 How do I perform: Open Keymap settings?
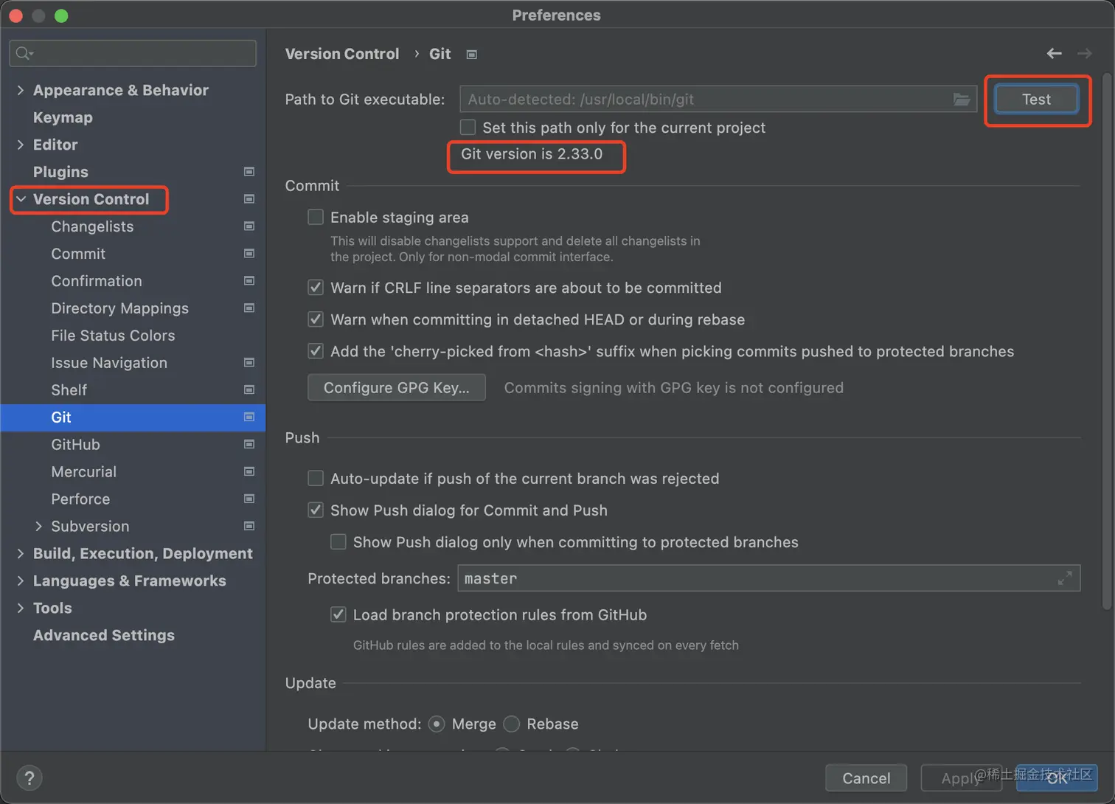click(x=63, y=117)
